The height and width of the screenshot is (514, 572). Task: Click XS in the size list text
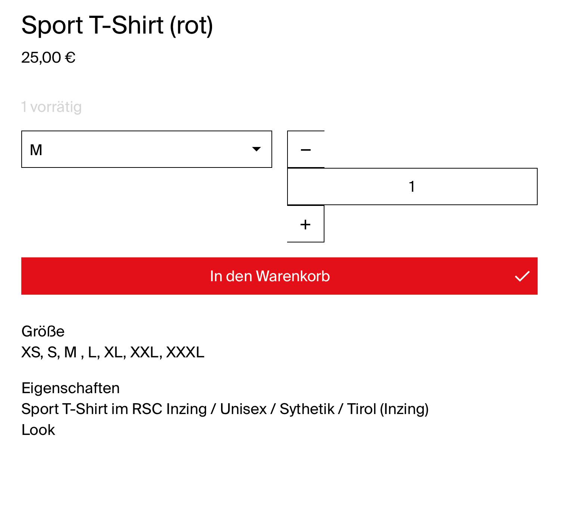(31, 352)
